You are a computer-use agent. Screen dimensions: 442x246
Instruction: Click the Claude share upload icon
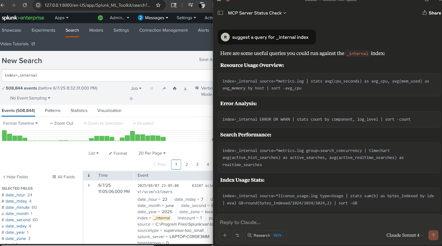tap(425, 13)
